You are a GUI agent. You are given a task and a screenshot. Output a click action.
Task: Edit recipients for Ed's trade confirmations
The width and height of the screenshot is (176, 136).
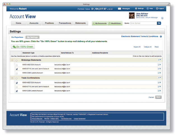pos(159,82)
